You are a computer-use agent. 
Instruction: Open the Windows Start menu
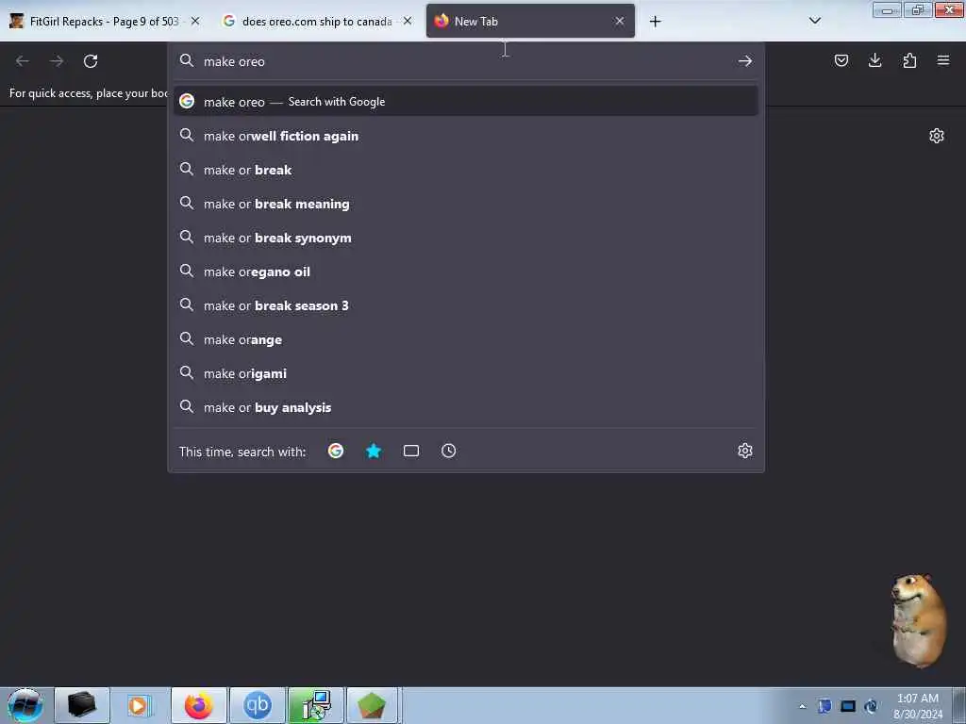(25, 705)
